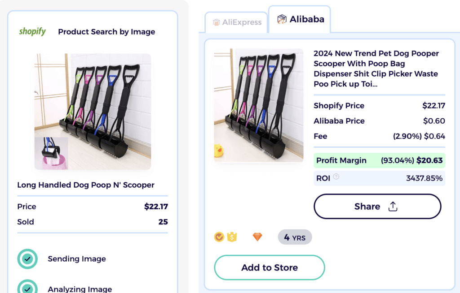Click the verified supplier checkmark badge
The image size is (460, 293).
click(219, 237)
